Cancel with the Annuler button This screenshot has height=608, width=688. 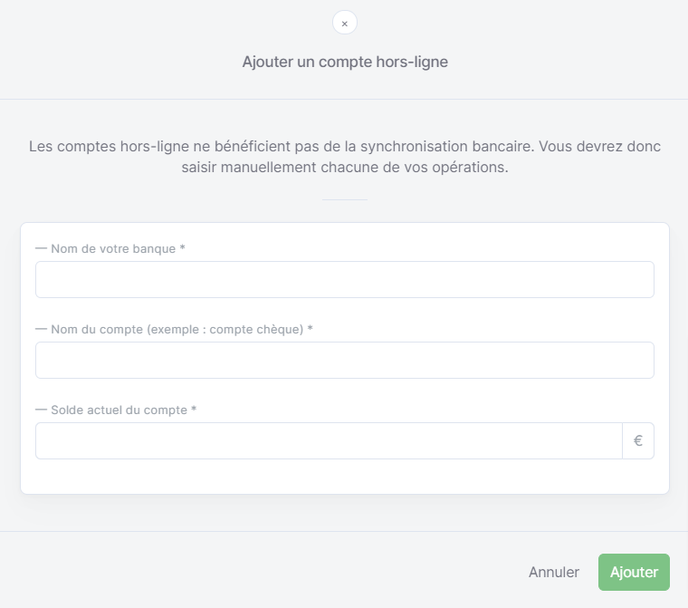[x=554, y=572]
